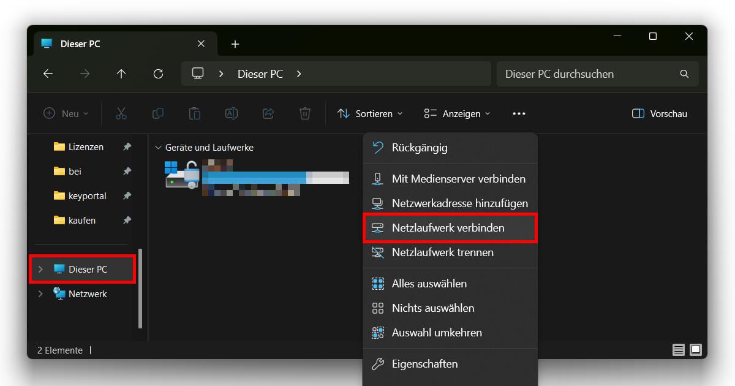The height and width of the screenshot is (386, 735).
Task: Click the back navigation arrow
Action: tap(48, 74)
